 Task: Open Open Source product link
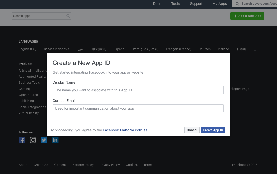(x=28, y=95)
